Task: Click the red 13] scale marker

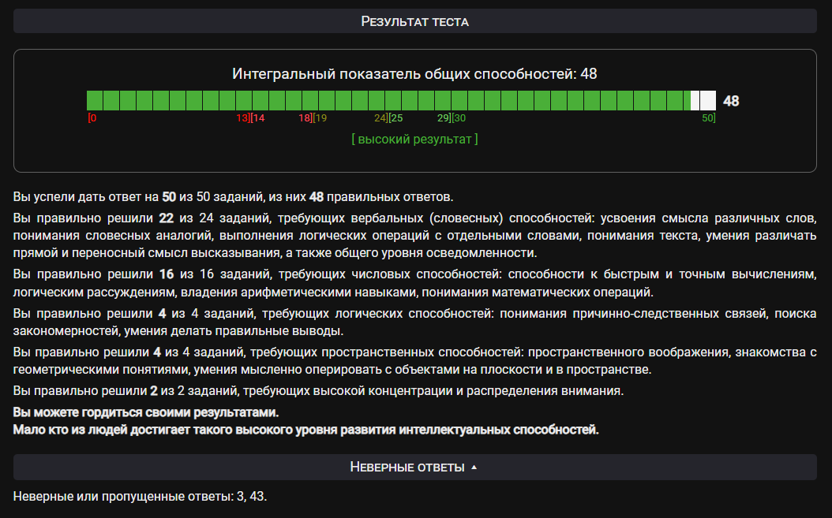Action: click(242, 118)
